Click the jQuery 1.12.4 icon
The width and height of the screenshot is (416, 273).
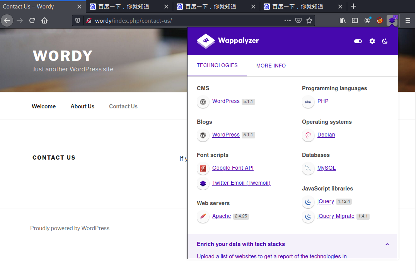[308, 202]
